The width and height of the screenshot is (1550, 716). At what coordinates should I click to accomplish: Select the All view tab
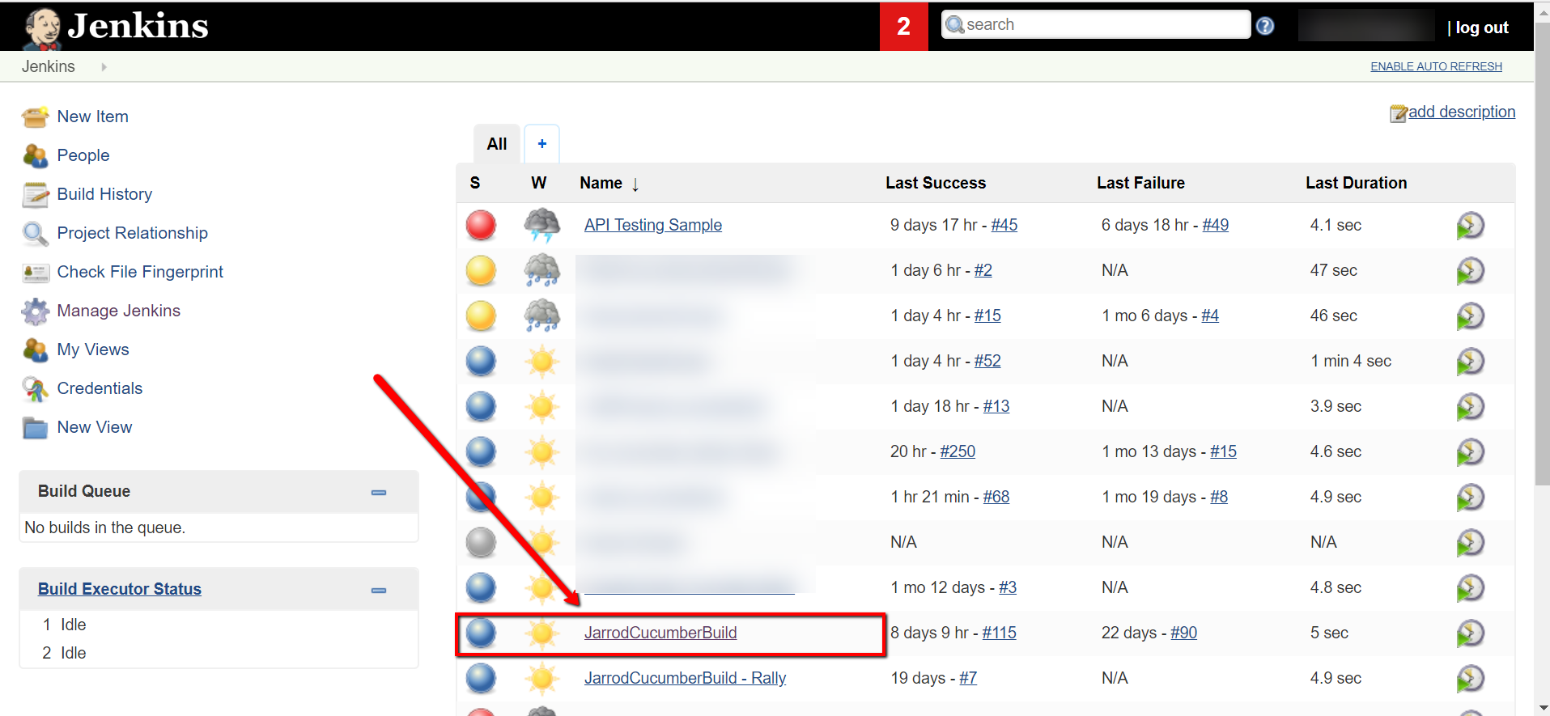point(497,144)
